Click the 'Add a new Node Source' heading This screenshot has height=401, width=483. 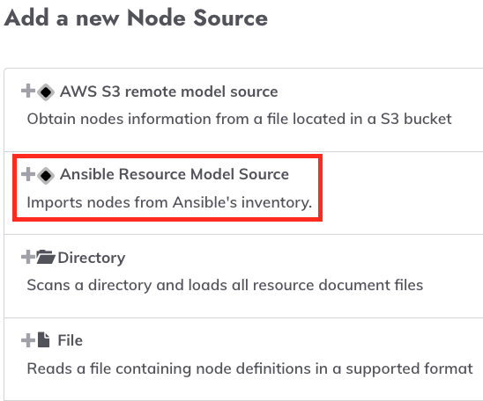coord(136,18)
